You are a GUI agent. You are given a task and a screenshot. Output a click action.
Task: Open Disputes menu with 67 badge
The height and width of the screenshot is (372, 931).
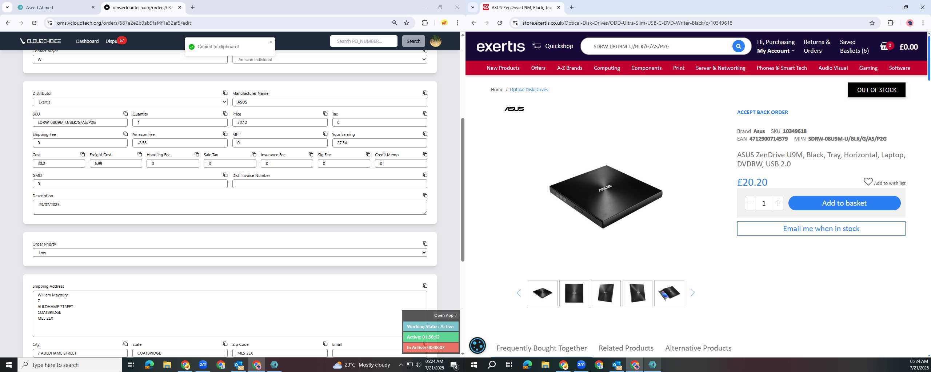pyautogui.click(x=111, y=41)
